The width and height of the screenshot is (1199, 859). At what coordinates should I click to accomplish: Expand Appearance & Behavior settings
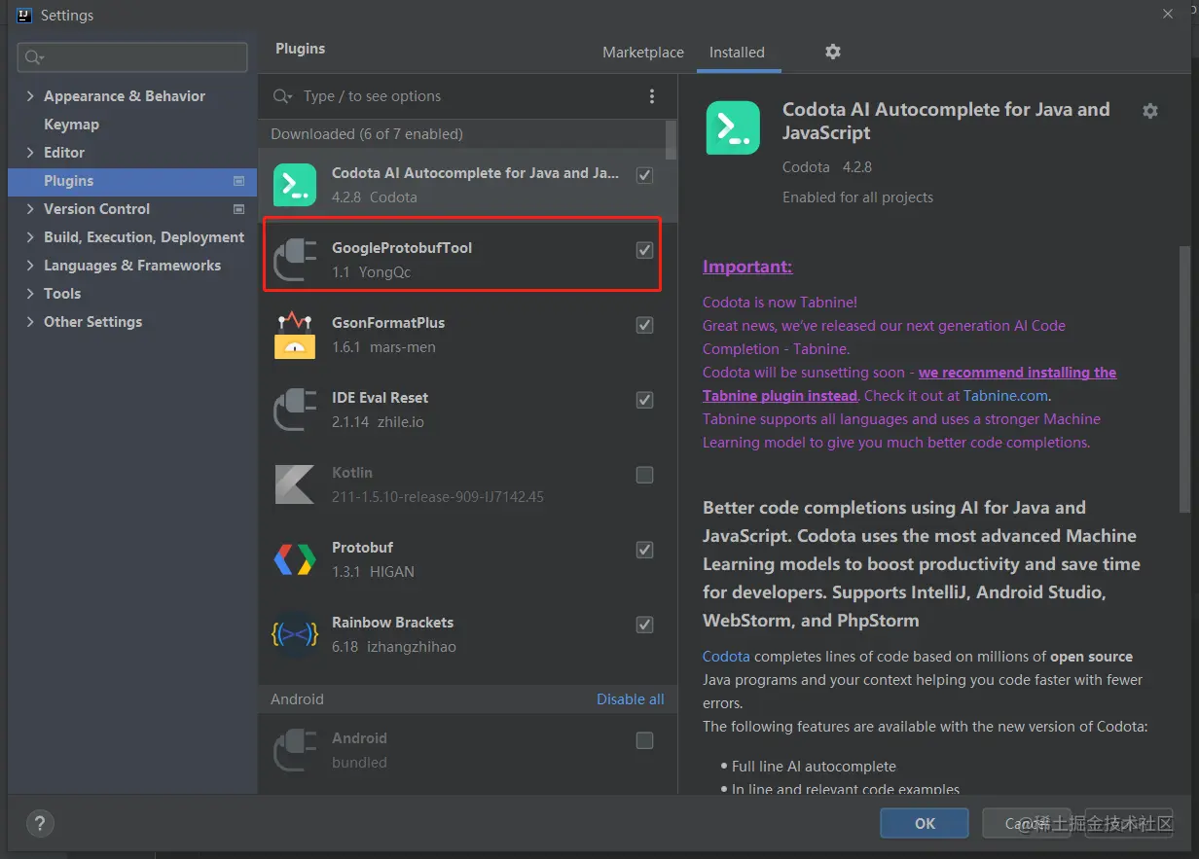[x=30, y=96]
